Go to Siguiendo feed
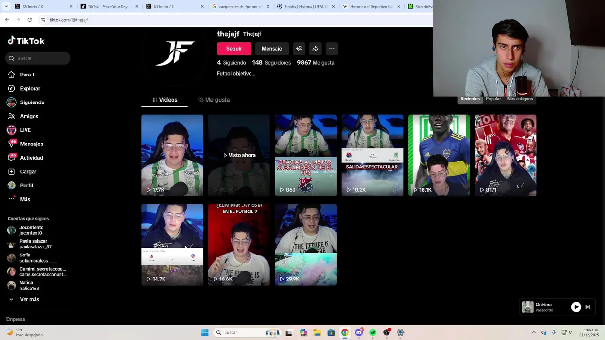 [26, 102]
